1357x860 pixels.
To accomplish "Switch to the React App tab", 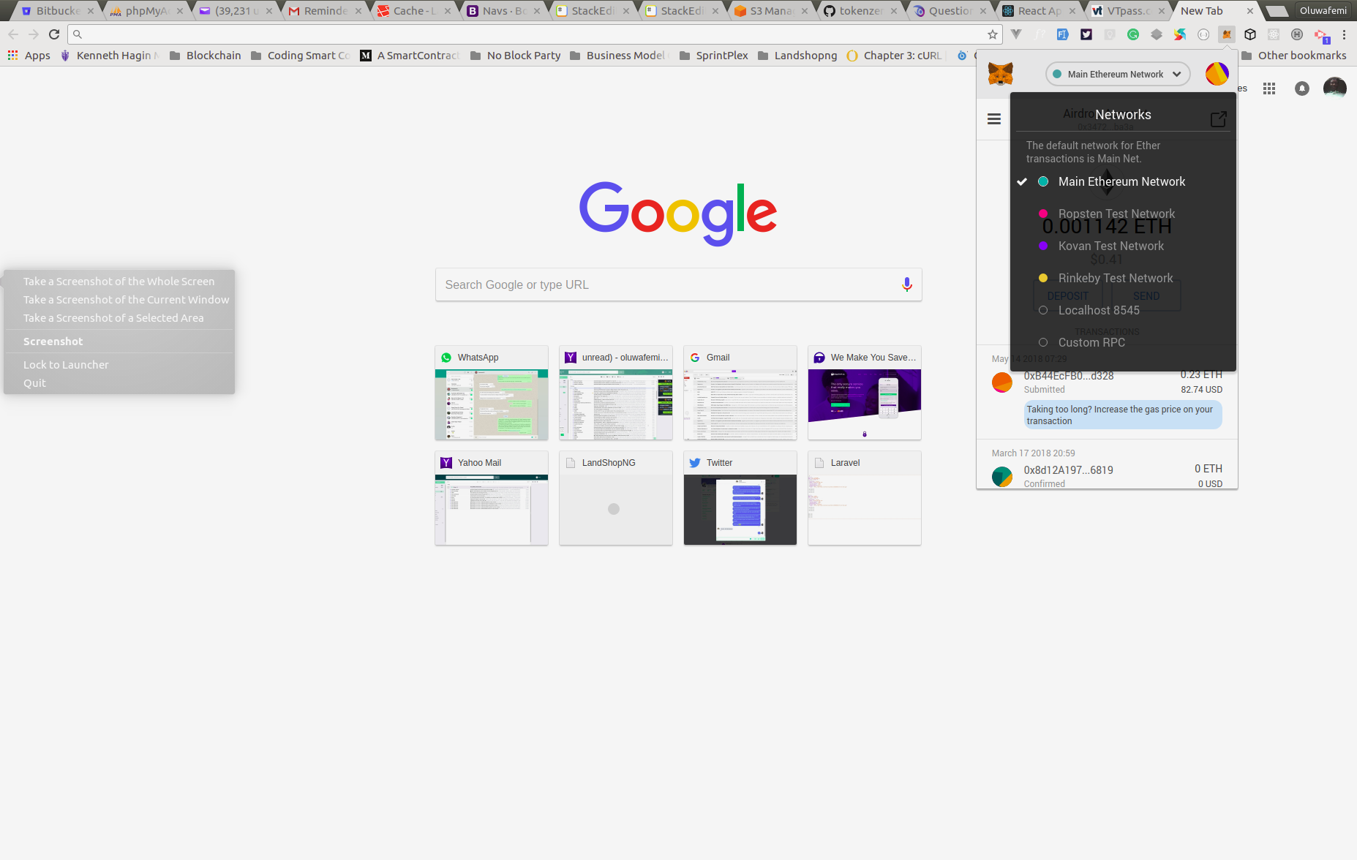I will pyautogui.click(x=1039, y=11).
